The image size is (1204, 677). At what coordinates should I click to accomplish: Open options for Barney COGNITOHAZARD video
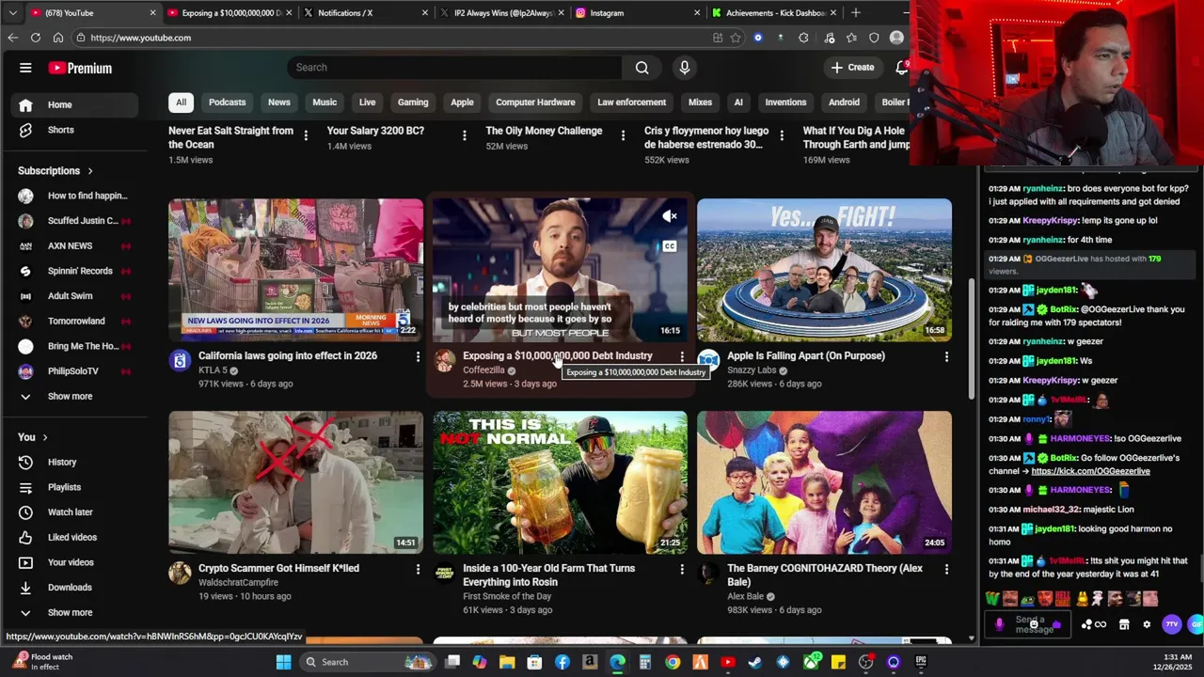point(946,569)
